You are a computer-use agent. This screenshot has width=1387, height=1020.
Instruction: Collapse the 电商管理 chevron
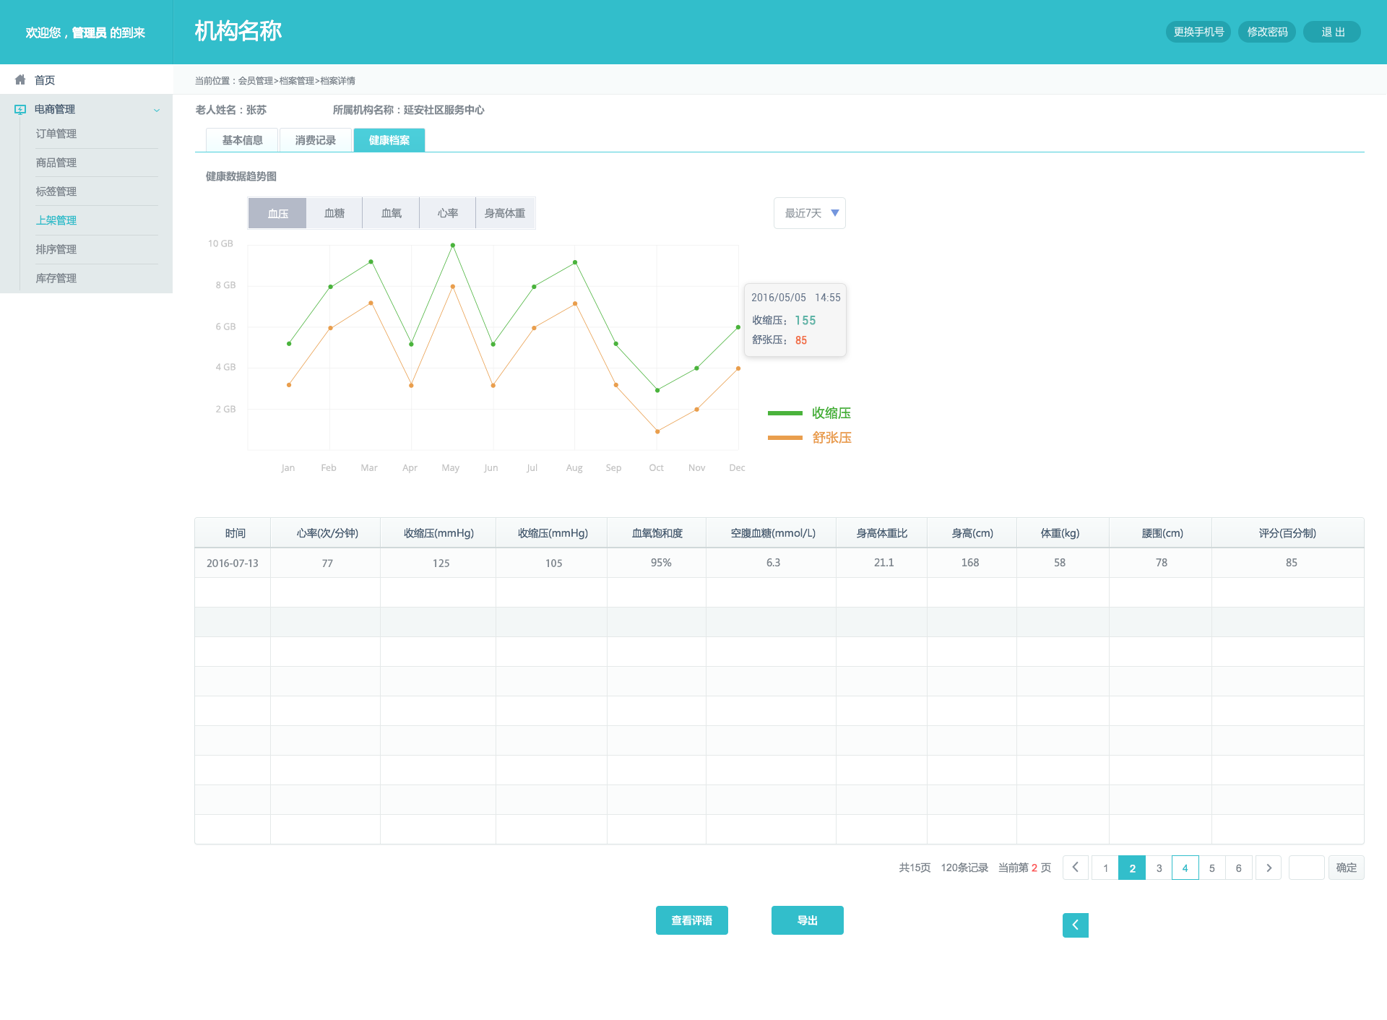(157, 111)
